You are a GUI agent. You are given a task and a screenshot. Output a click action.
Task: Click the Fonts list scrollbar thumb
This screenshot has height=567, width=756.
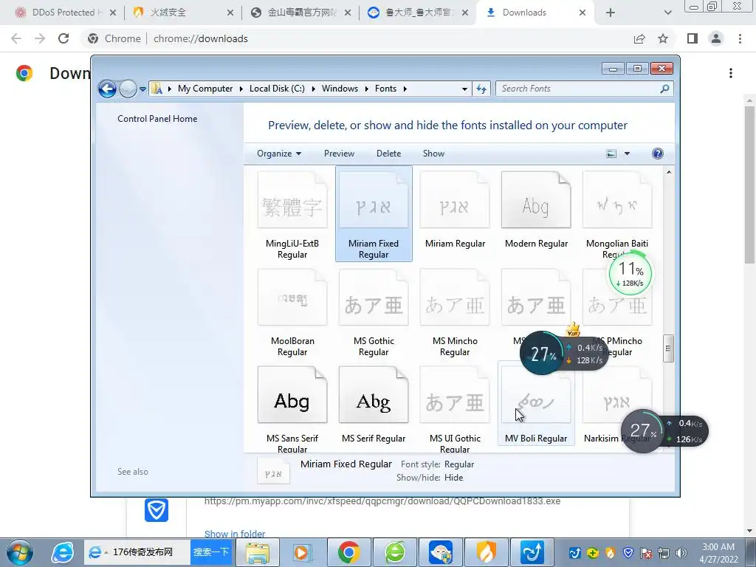pos(668,348)
